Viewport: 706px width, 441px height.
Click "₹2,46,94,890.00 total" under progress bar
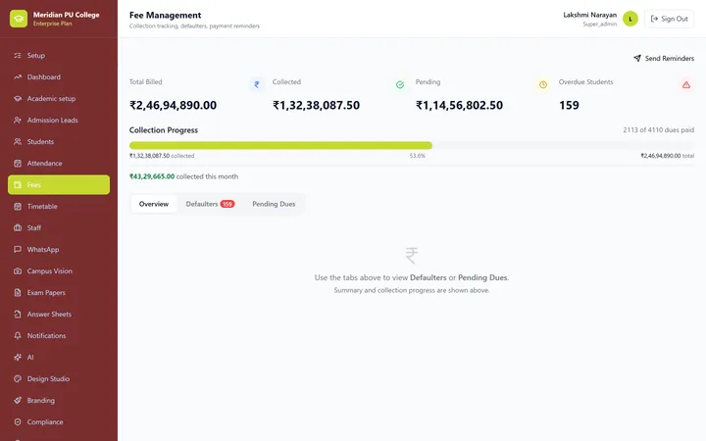[668, 156]
